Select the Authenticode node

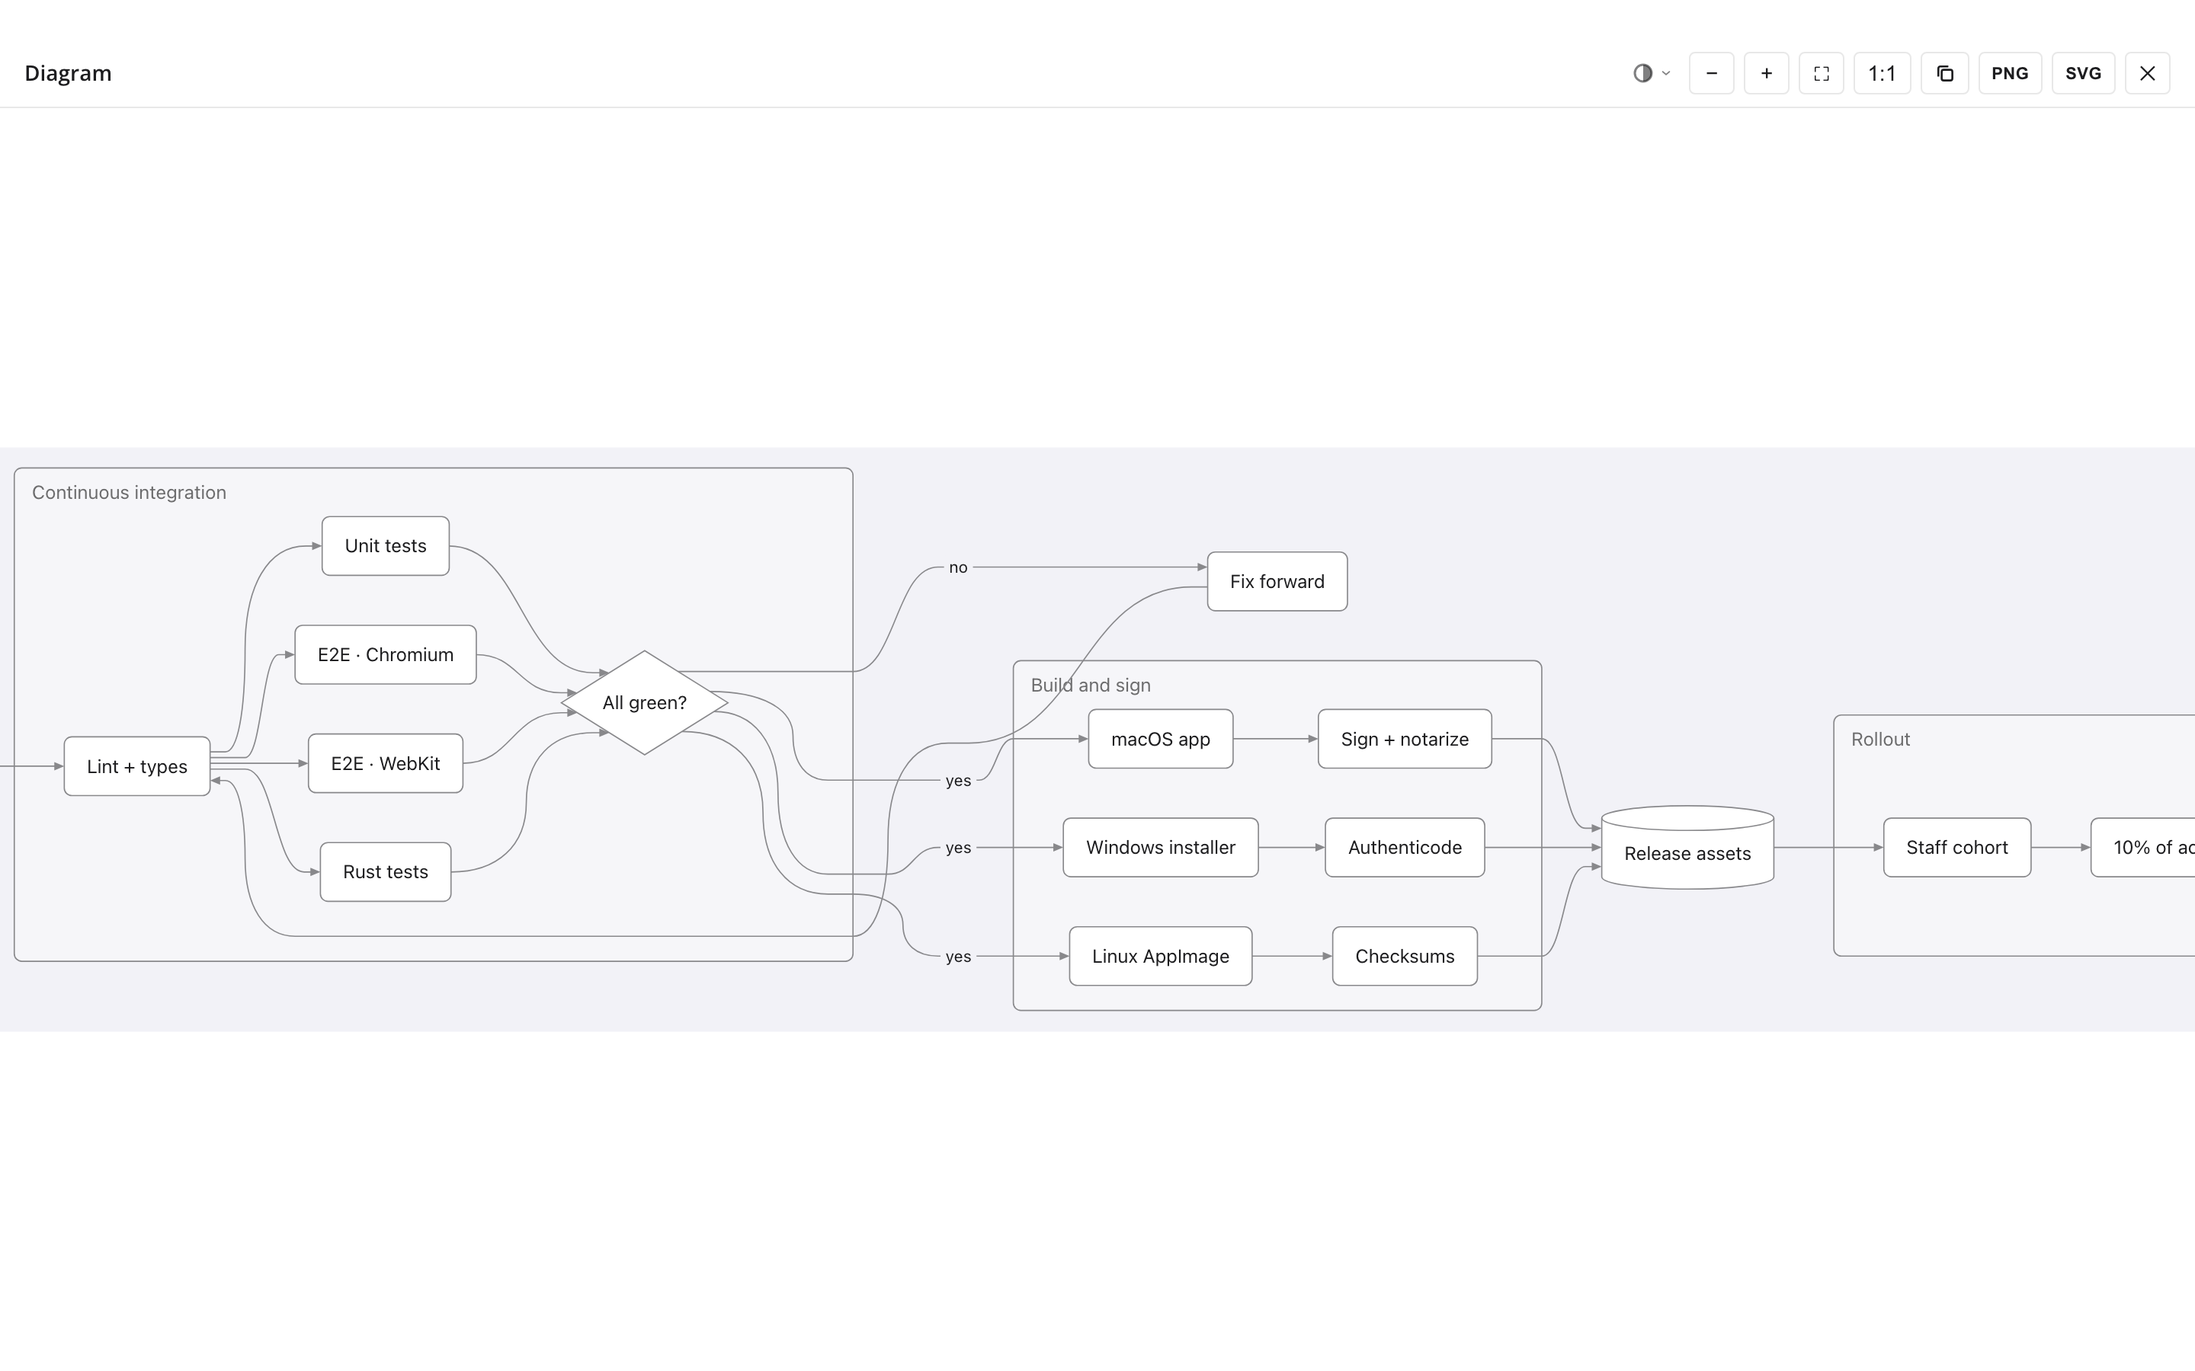click(x=1405, y=848)
